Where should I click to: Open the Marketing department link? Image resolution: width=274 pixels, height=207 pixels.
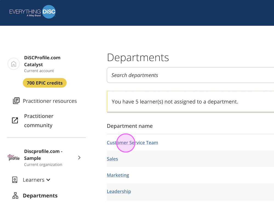pyautogui.click(x=118, y=175)
